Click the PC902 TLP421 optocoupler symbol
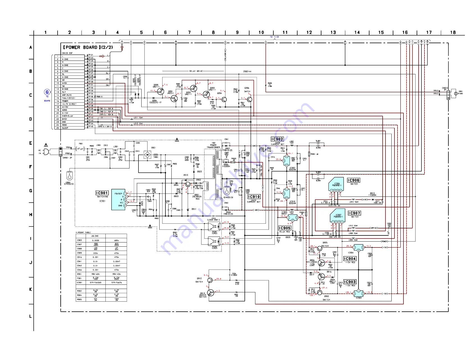This screenshot has height=354, width=472. pyautogui.click(x=214, y=241)
